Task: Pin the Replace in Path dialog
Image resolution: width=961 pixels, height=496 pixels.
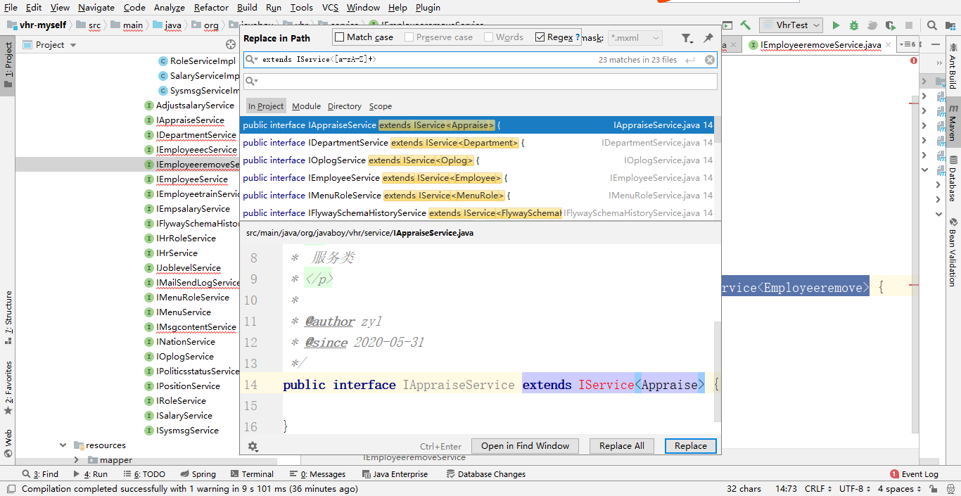Action: (708, 38)
